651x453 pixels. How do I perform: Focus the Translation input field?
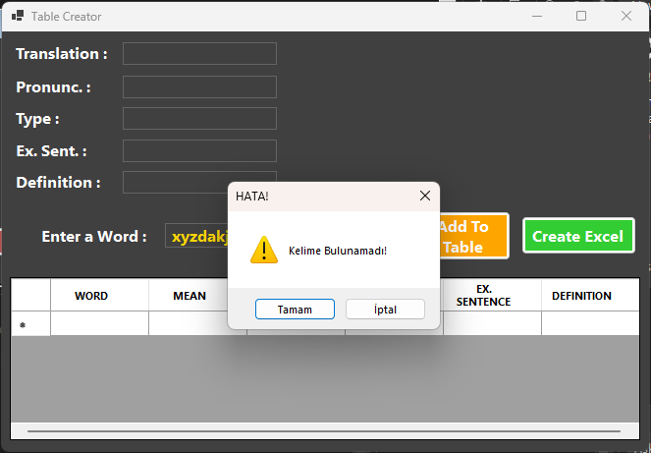pos(199,54)
